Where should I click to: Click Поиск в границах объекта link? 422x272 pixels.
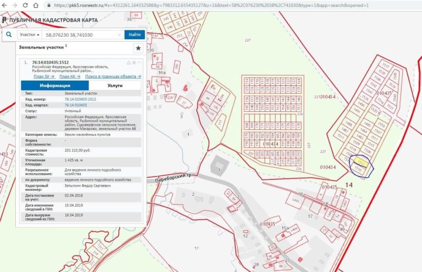pyautogui.click(x=113, y=76)
